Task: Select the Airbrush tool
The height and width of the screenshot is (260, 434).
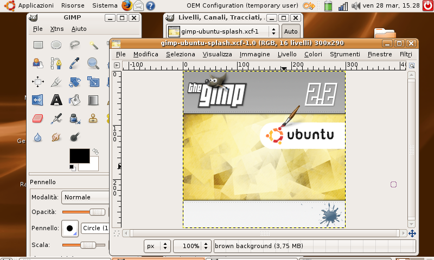Action: pos(56,119)
